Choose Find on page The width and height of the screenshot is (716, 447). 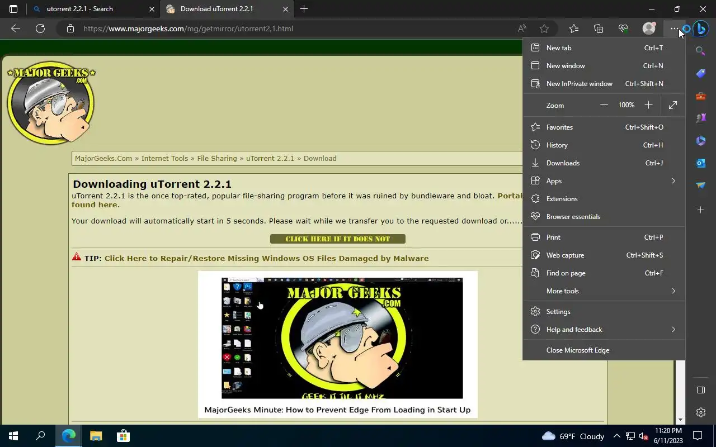(x=604, y=273)
